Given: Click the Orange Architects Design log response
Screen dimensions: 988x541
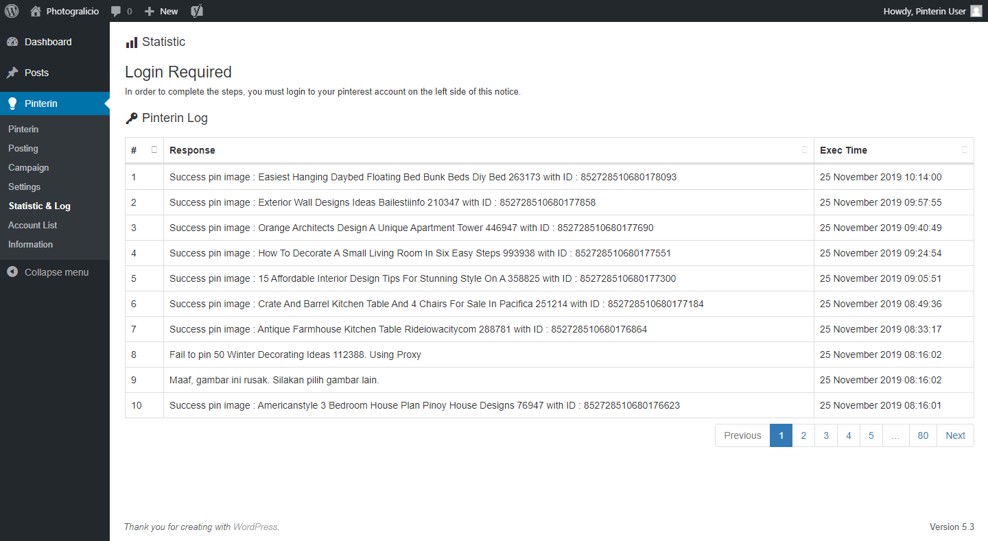Looking at the screenshot, I should pyautogui.click(x=412, y=228).
